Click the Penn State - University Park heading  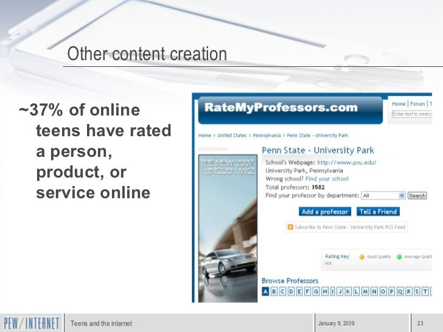[318, 150]
